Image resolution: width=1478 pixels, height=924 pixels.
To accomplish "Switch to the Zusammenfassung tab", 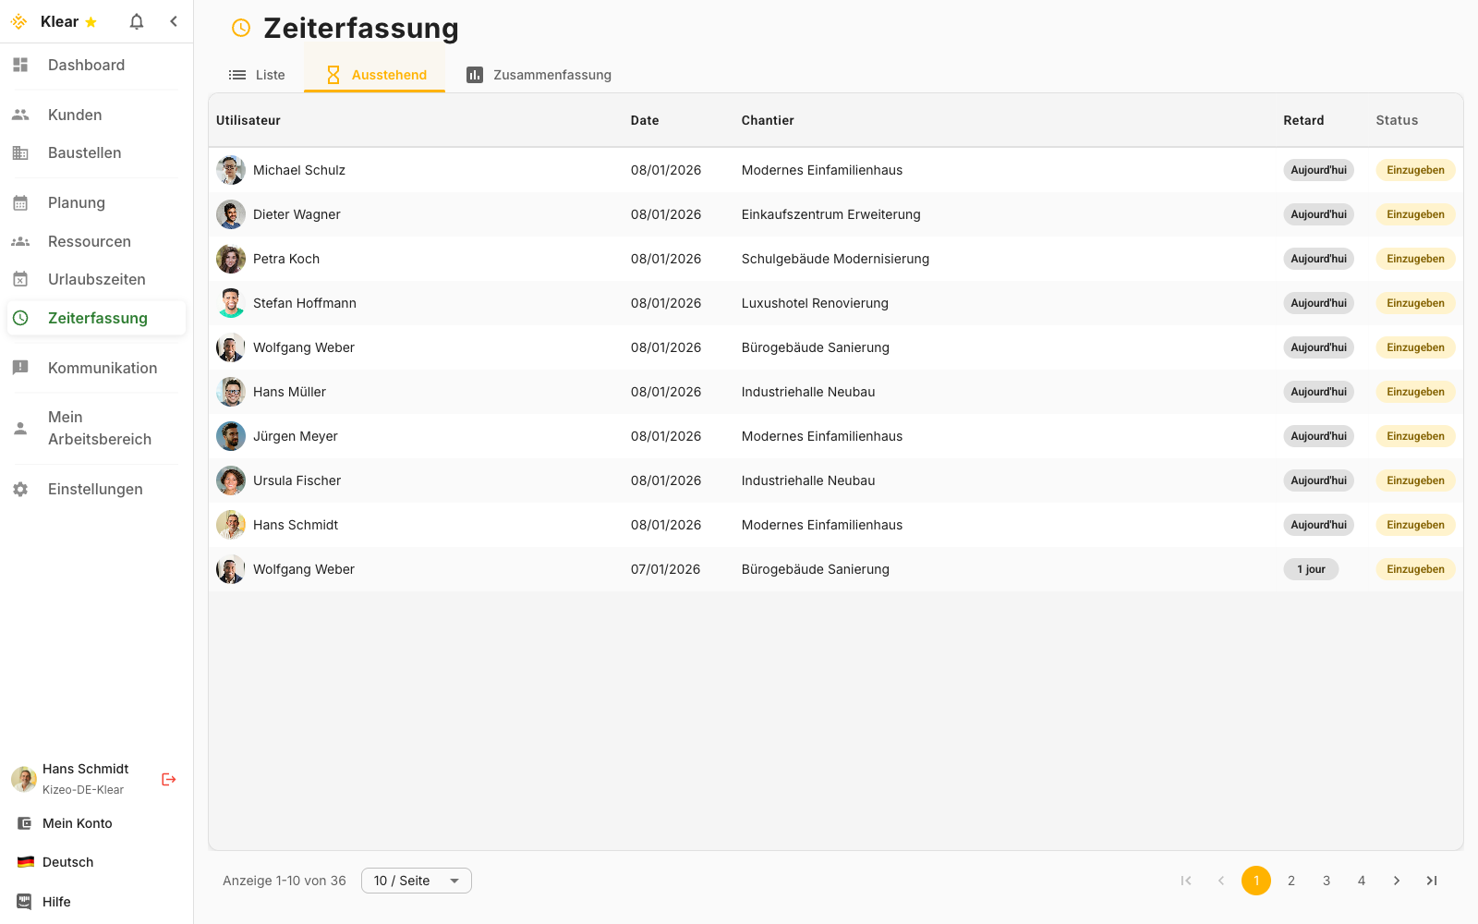I will coord(539,75).
